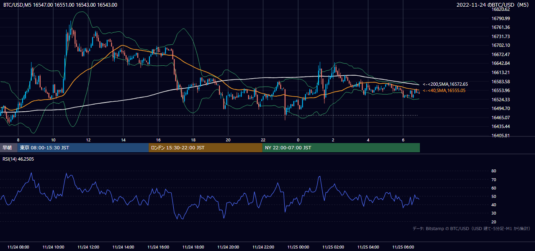Click the date axis label 11/24 12:00
Image resolution: width=535 pixels, height=251 pixels.
[x=88, y=247]
